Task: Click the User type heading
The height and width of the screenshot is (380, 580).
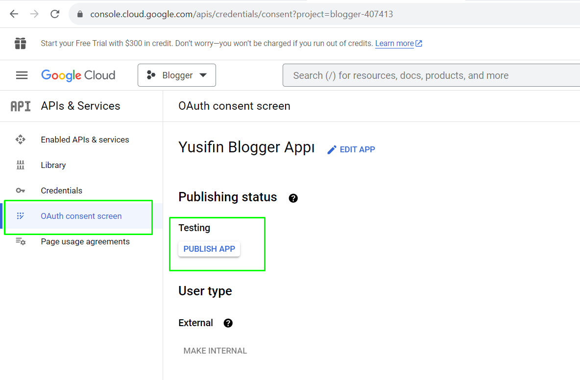Action: click(x=205, y=291)
